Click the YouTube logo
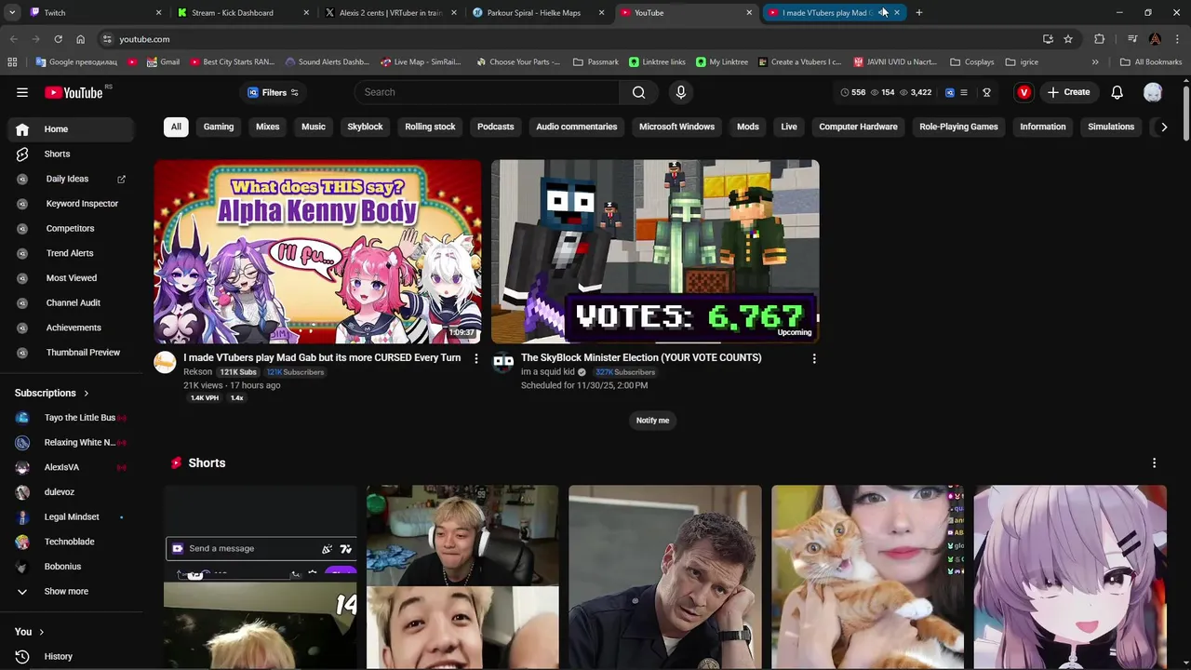 coord(74,92)
